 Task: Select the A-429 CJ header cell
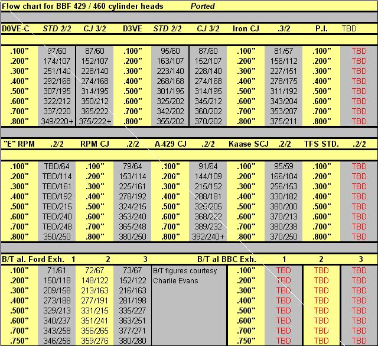click(170, 144)
